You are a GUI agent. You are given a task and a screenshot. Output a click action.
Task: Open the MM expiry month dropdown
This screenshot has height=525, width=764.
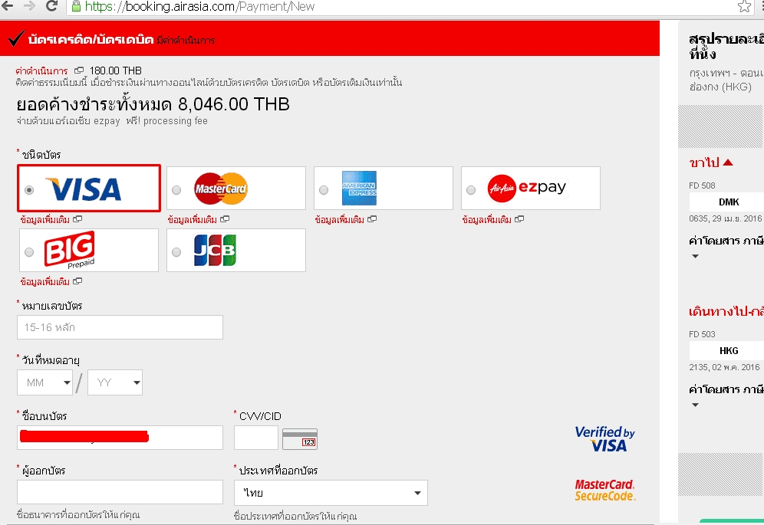pos(44,382)
